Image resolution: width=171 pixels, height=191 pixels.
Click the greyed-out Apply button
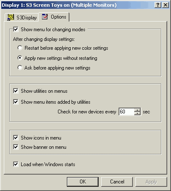[x=151, y=182]
